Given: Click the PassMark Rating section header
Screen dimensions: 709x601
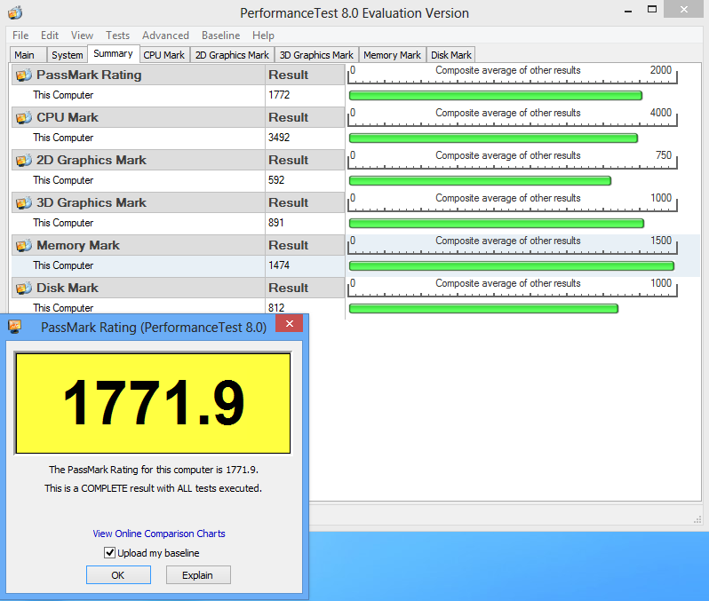Looking at the screenshot, I should click(179, 75).
